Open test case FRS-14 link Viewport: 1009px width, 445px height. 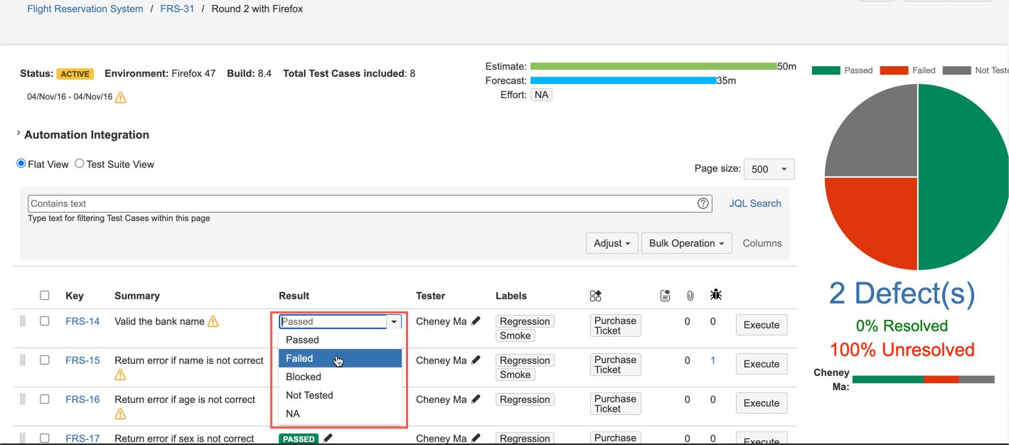point(82,321)
